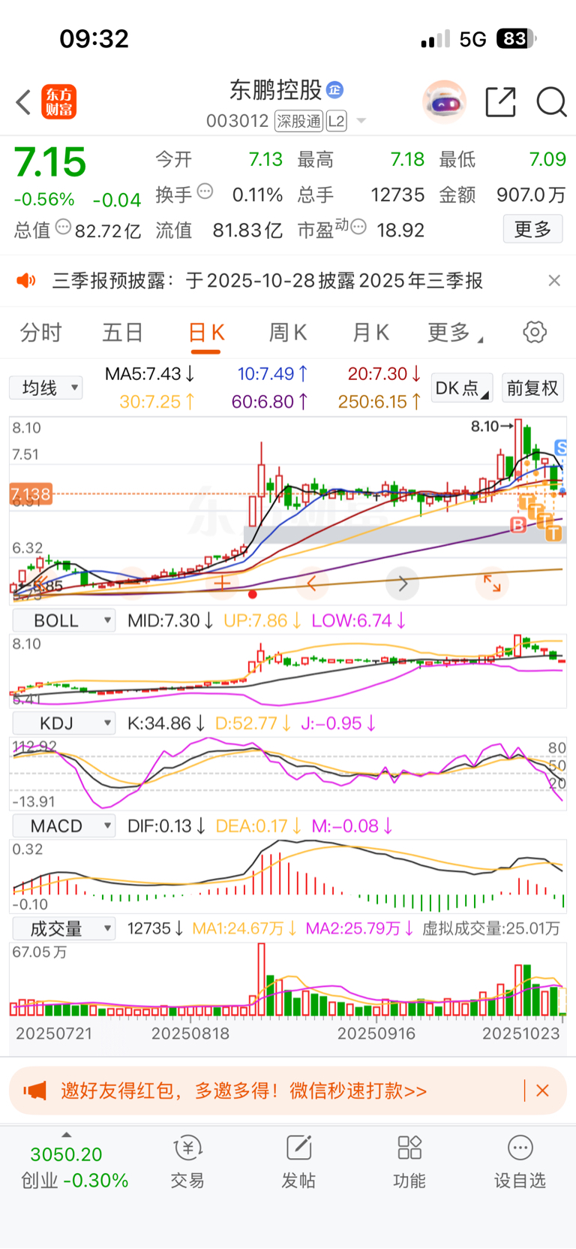Screen dimensions: 576x1249
Task: Expand the 更多 chart period menu
Action: click(x=455, y=333)
